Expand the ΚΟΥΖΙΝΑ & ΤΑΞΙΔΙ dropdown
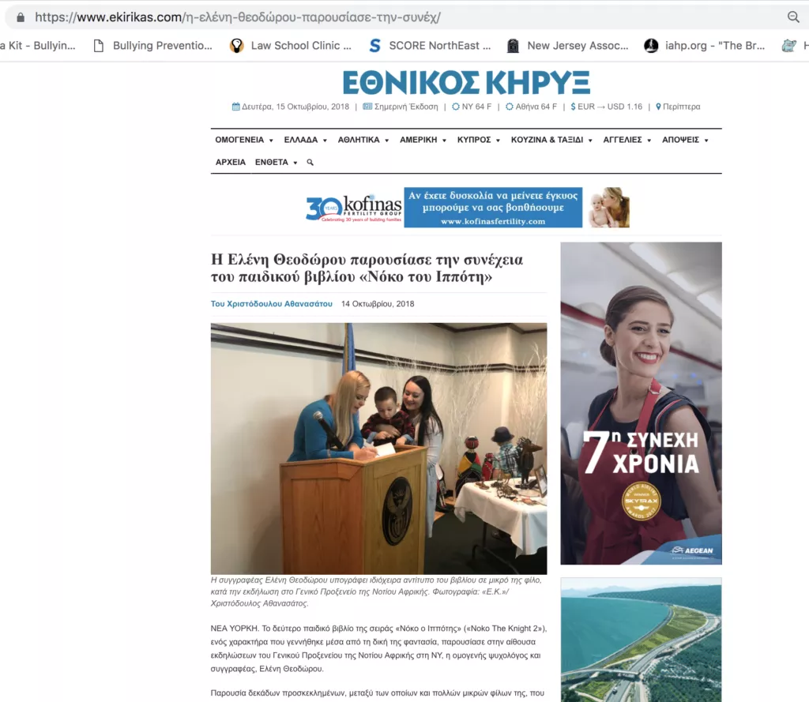Viewport: 809px width, 702px height. (x=551, y=140)
